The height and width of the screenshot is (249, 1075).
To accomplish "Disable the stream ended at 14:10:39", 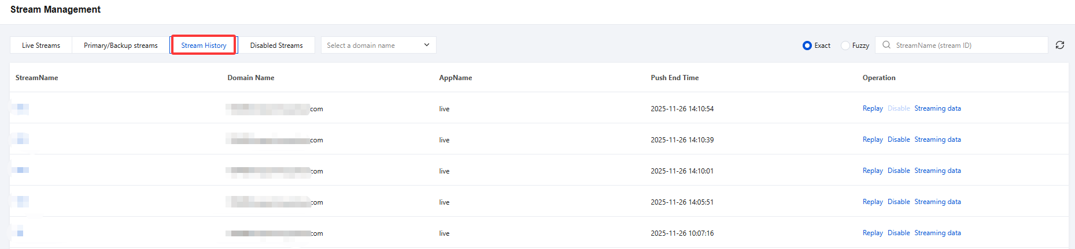I will (x=899, y=139).
